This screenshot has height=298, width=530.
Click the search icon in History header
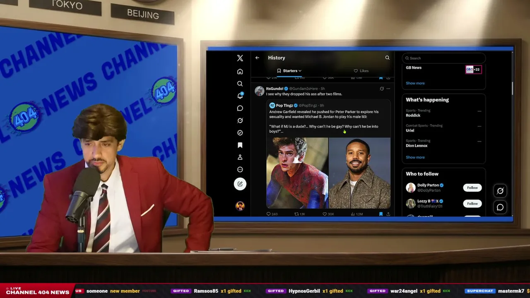(x=387, y=58)
